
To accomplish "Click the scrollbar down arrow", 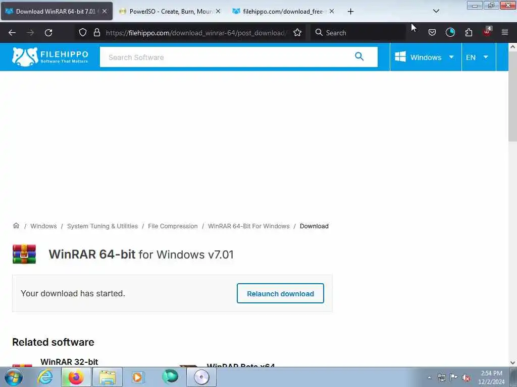I will coord(512,363).
